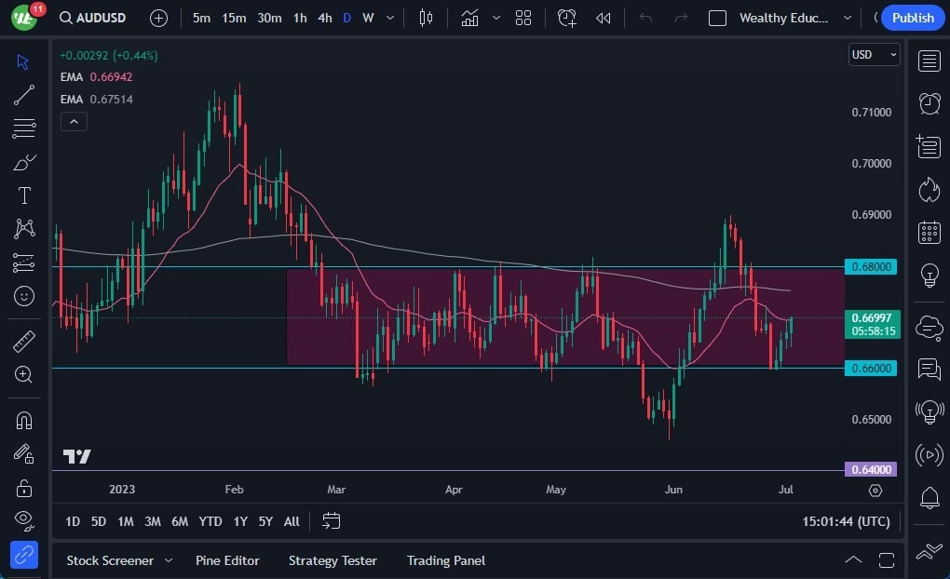Hide all drawing tools
Image resolution: width=950 pixels, height=579 pixels.
[24, 520]
